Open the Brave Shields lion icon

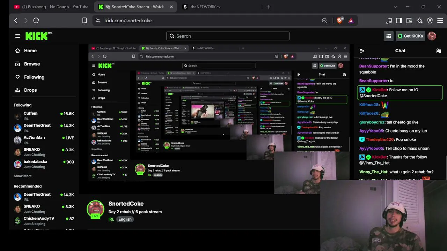339,21
